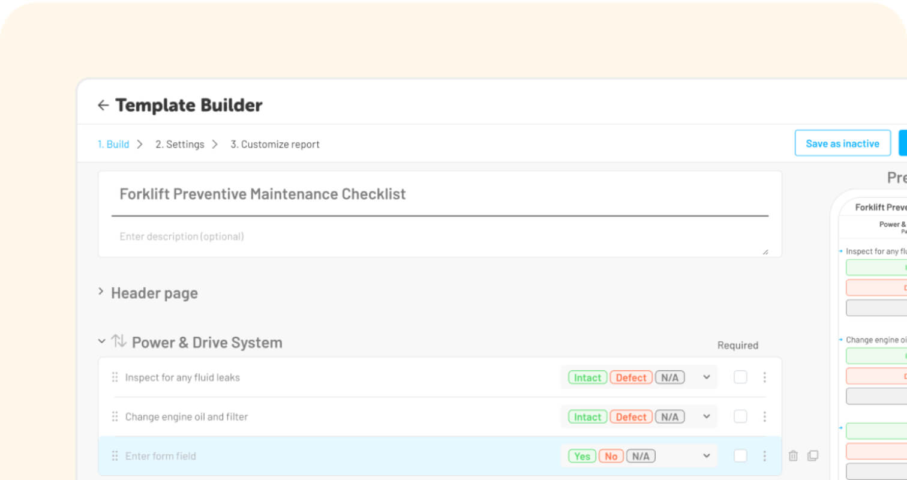Click the Required column label
This screenshot has height=480, width=907.
click(738, 345)
